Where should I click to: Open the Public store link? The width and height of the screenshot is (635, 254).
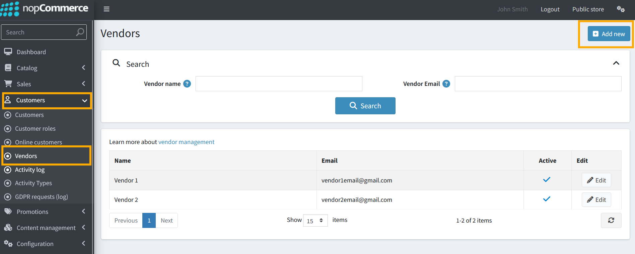588,9
